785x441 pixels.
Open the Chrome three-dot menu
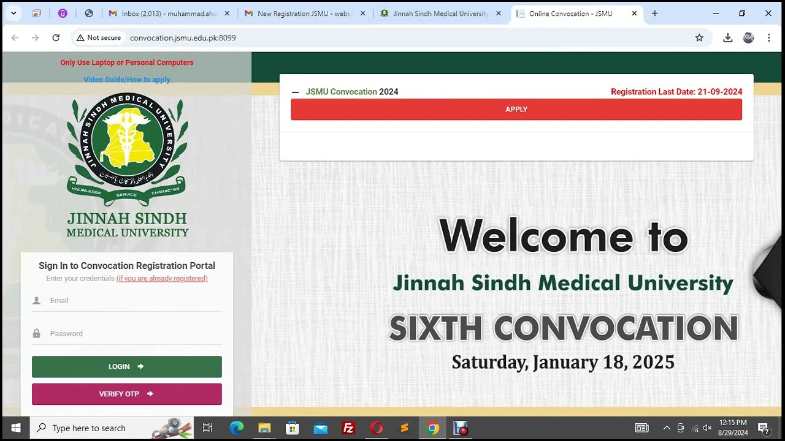coord(769,37)
